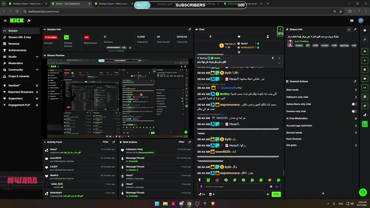
Task: Open Chat panel three-dot options menu
Action: 280,29
